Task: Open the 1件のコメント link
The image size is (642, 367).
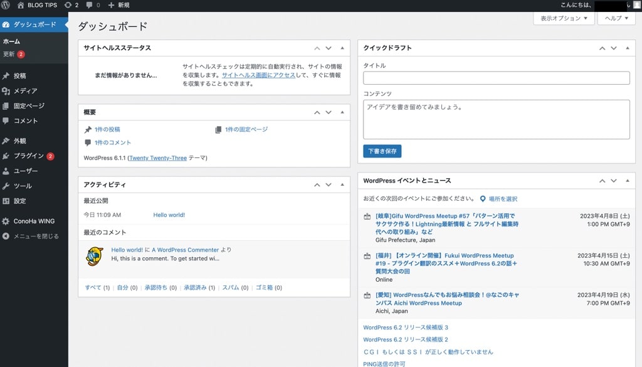Action: [x=113, y=142]
